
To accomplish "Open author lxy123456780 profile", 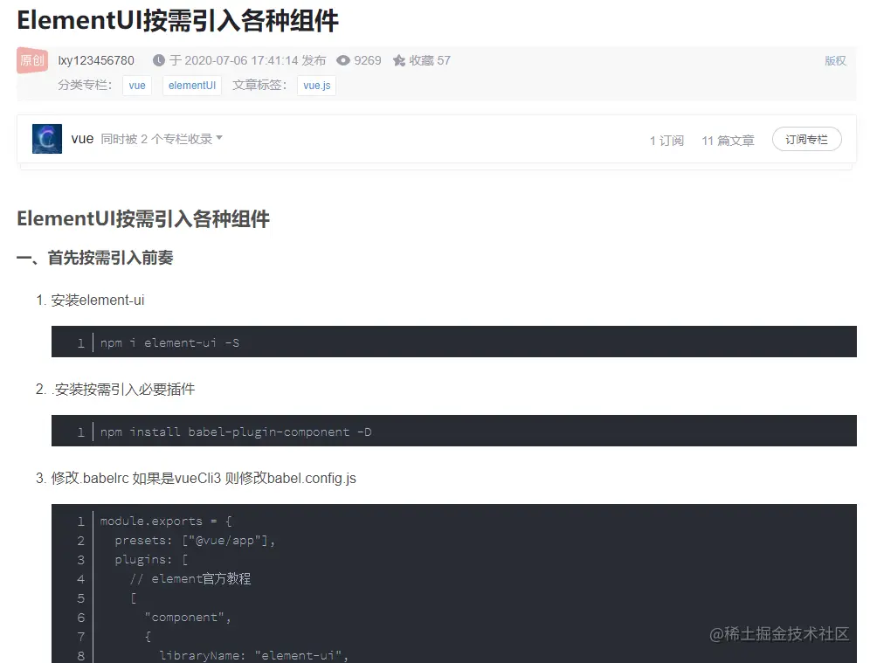I will [x=96, y=60].
